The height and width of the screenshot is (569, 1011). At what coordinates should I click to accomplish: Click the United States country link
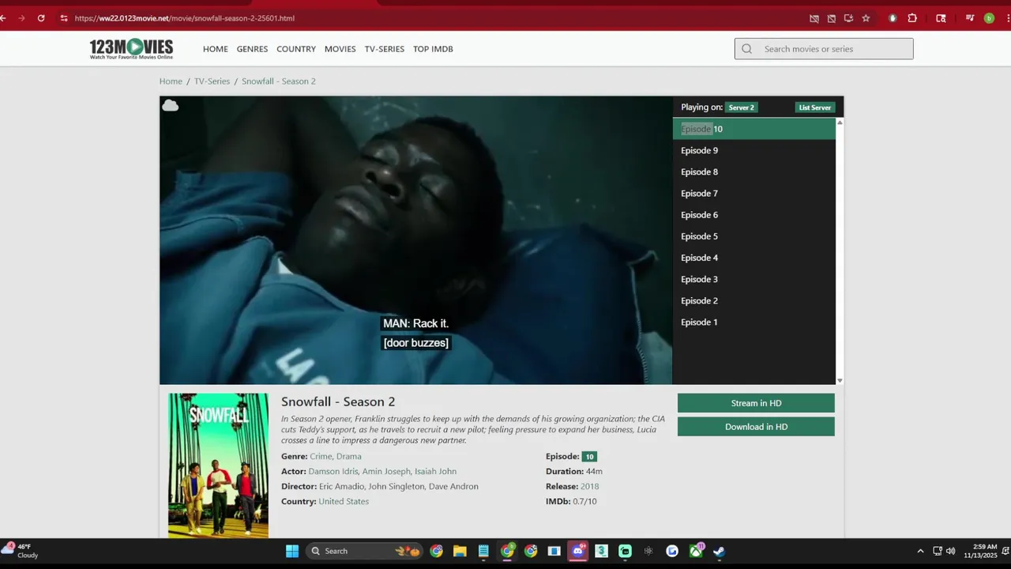point(344,501)
